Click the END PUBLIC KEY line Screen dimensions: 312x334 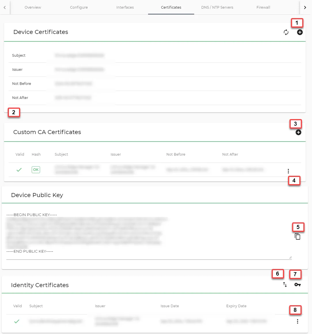point(30,251)
